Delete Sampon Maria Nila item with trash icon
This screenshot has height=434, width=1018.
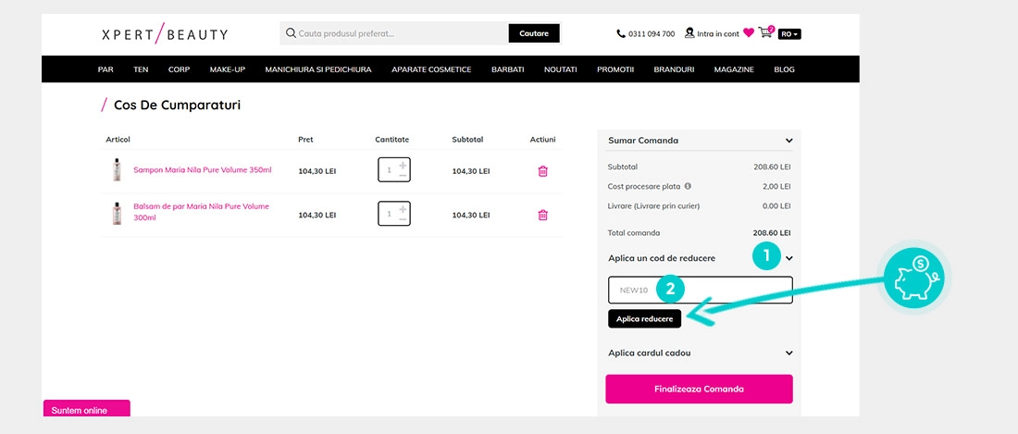[542, 171]
